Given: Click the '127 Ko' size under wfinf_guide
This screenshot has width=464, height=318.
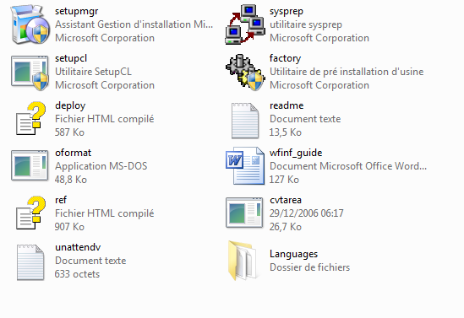Looking at the screenshot, I should click(x=284, y=180).
